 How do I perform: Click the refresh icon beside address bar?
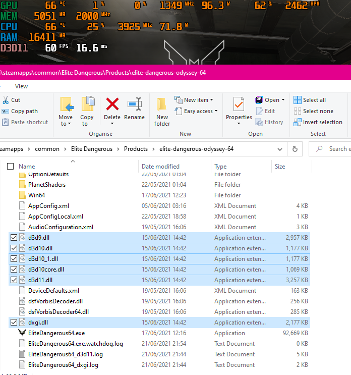click(295, 149)
